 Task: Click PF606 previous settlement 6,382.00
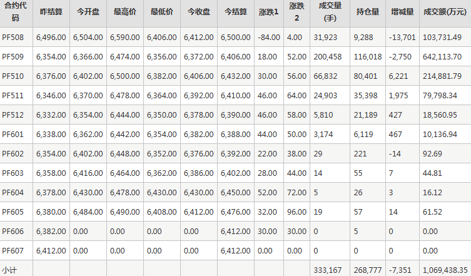[51, 231]
